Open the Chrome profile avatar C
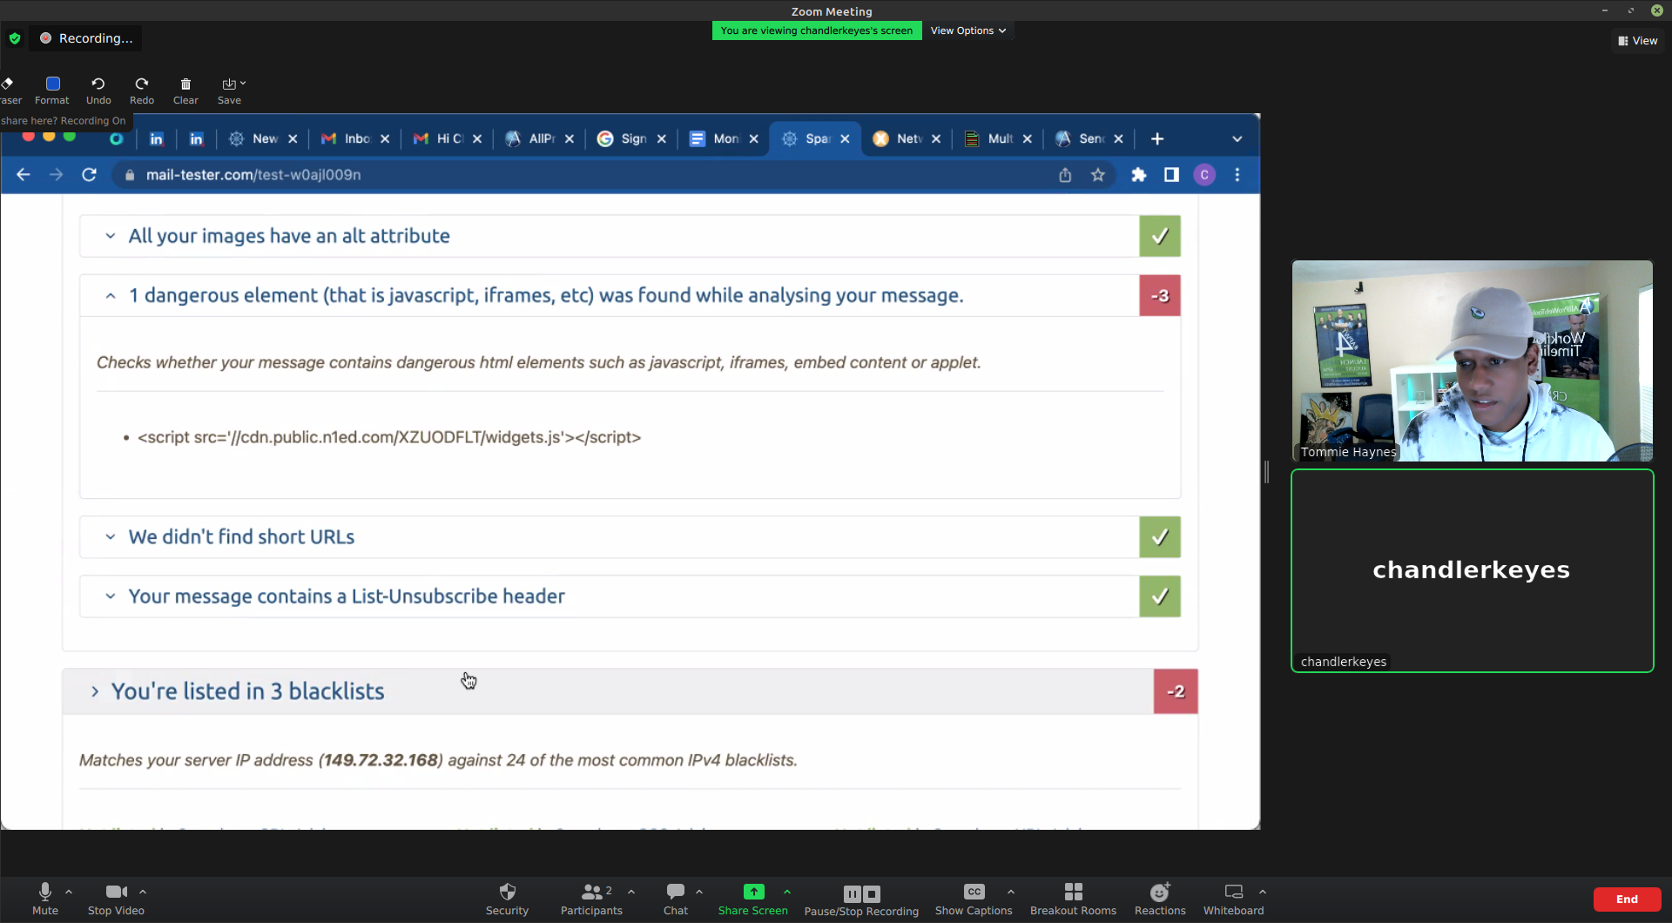Image resolution: width=1672 pixels, height=923 pixels. click(x=1204, y=175)
